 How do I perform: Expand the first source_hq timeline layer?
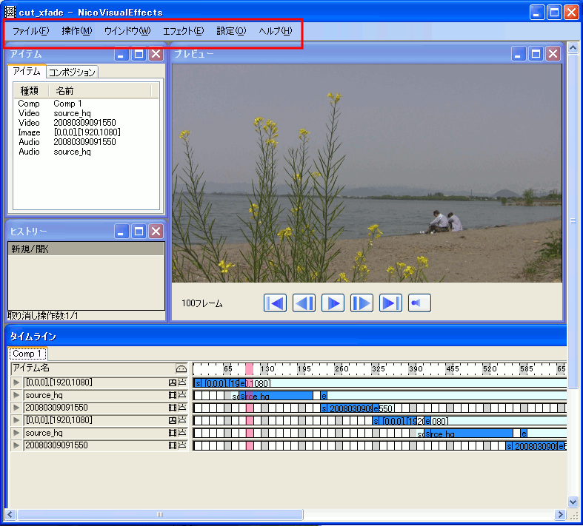[16, 395]
